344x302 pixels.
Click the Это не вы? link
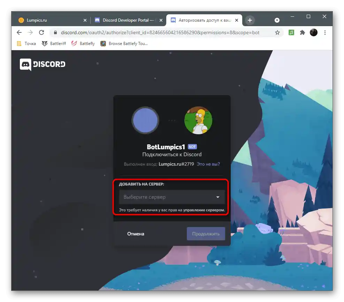(208, 164)
